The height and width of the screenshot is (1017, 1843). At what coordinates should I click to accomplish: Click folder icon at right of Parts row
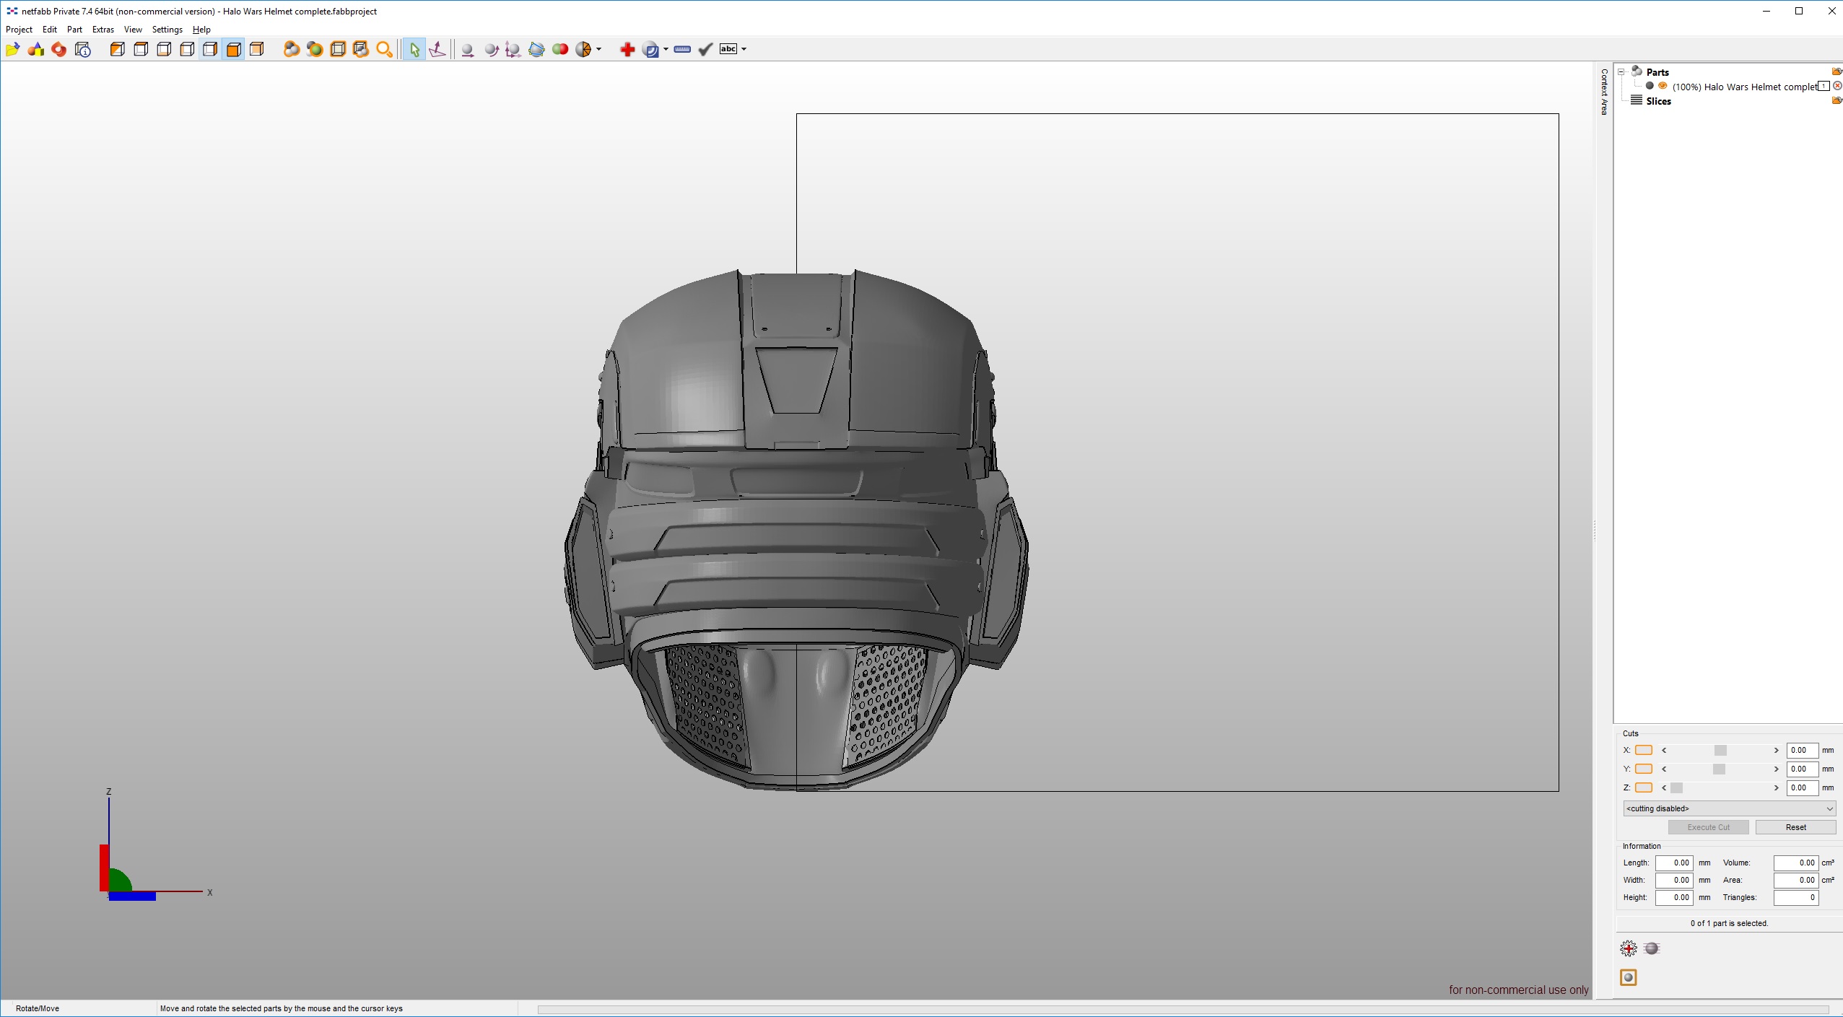[1837, 71]
